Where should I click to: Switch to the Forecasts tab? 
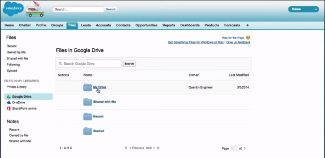(x=232, y=25)
